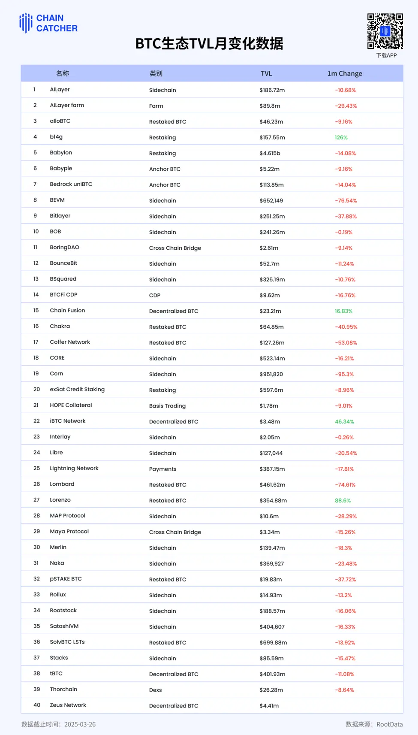Image resolution: width=418 pixels, height=735 pixels.
Task: Click the 1m Change column header
Action: pyautogui.click(x=345, y=73)
